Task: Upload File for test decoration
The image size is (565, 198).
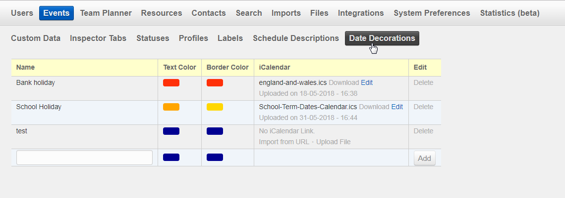Action: (x=333, y=142)
